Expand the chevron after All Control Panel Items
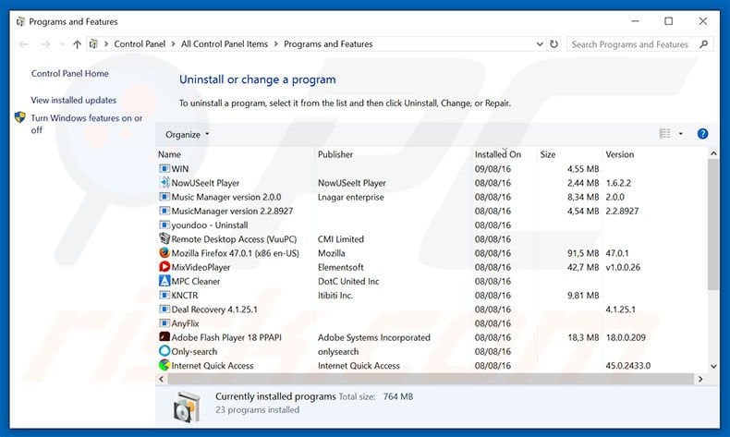Viewport: 730px width, 437px height. click(275, 43)
